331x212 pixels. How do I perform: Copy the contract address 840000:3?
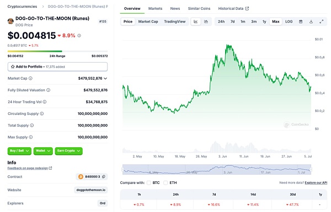(104, 177)
